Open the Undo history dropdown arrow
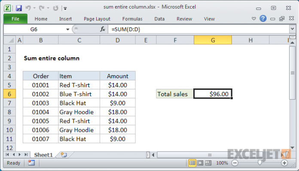299x171 pixels. [x=34, y=8]
